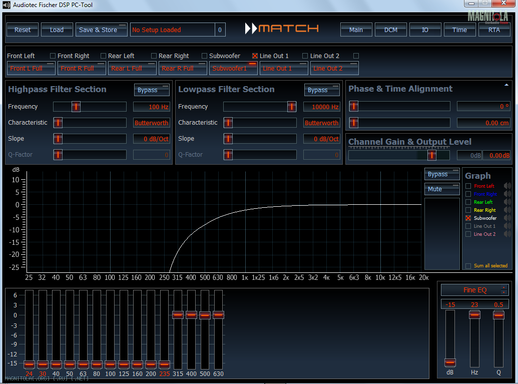This screenshot has width=518, height=384.
Task: Click the 315 Hz EQ band fader
Action: (x=178, y=314)
